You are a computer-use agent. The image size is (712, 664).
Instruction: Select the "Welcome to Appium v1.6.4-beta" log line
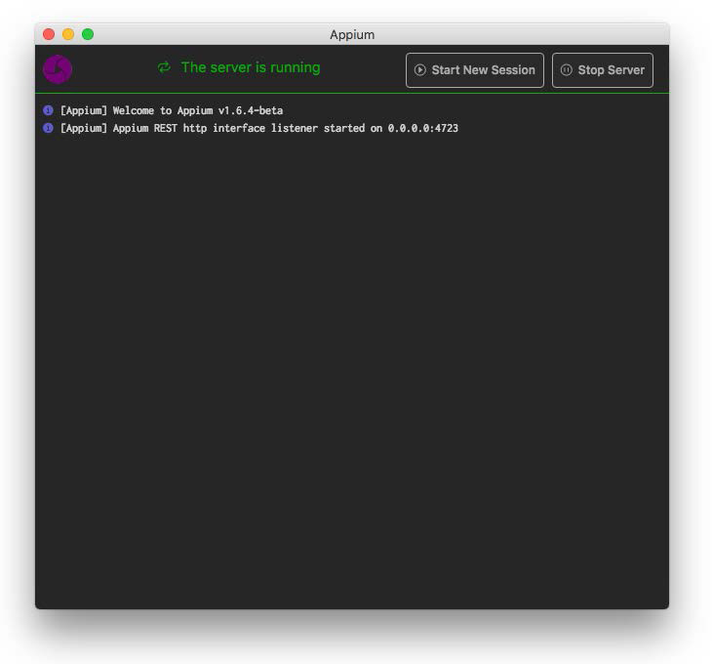click(x=172, y=111)
